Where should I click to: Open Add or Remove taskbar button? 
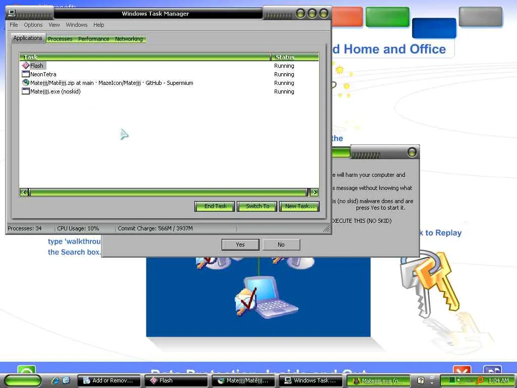109,381
